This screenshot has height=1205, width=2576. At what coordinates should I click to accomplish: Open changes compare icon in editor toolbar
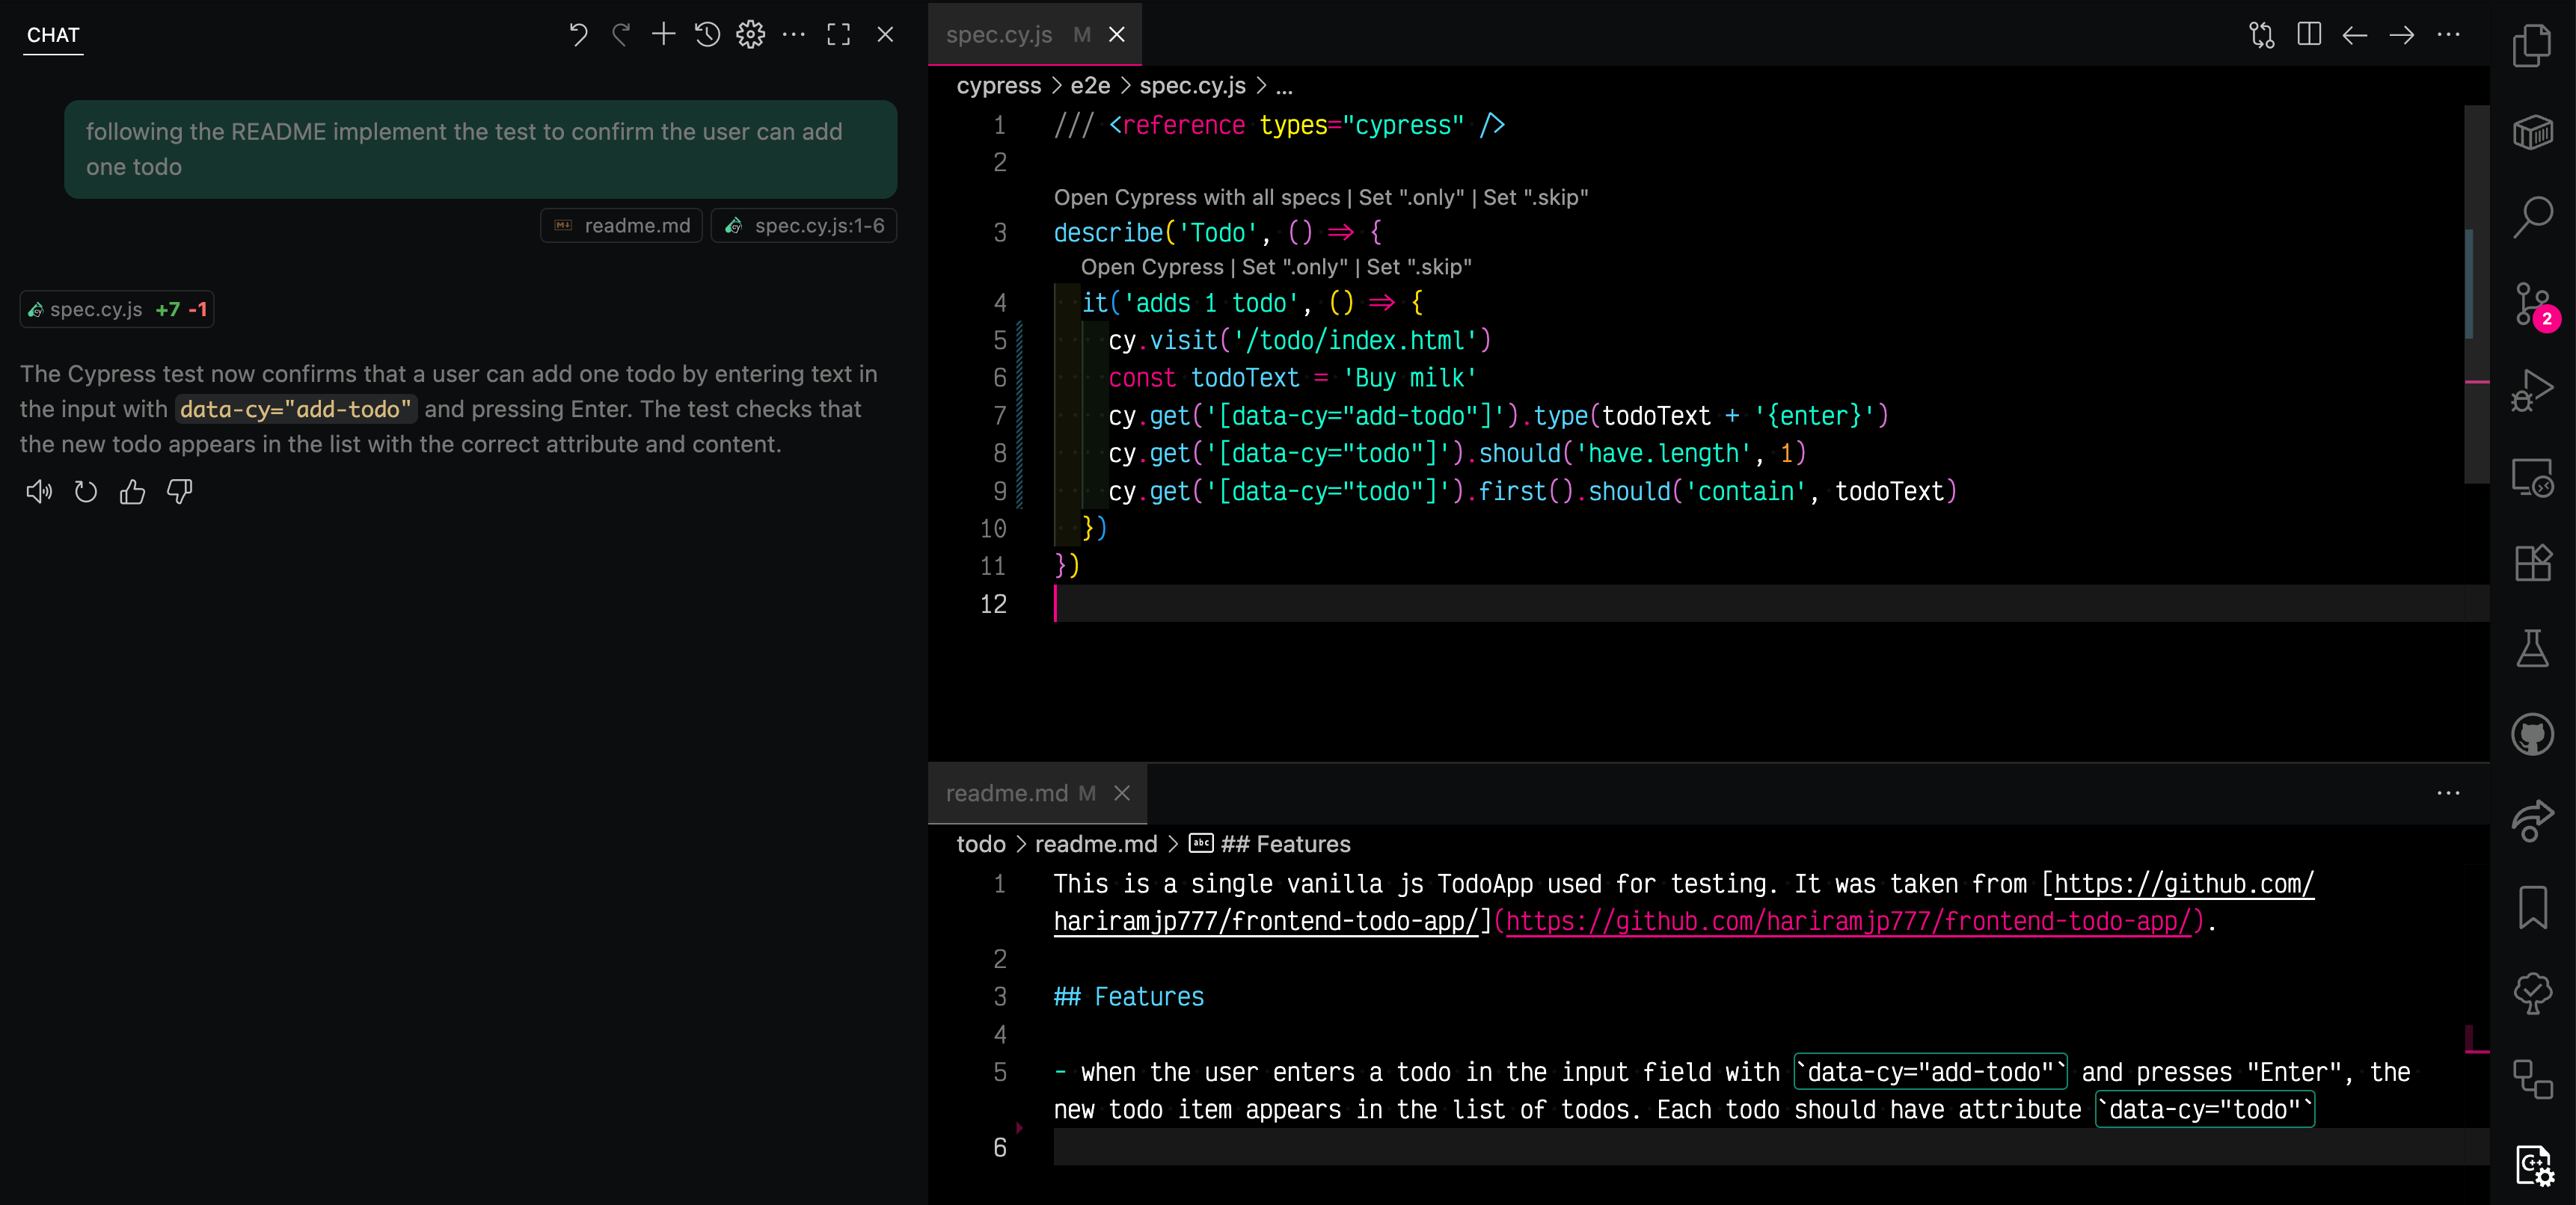[x=2262, y=35]
